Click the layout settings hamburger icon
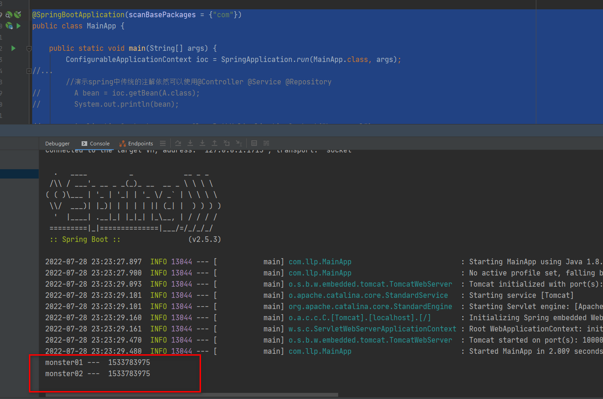This screenshot has width=603, height=399. [x=163, y=143]
